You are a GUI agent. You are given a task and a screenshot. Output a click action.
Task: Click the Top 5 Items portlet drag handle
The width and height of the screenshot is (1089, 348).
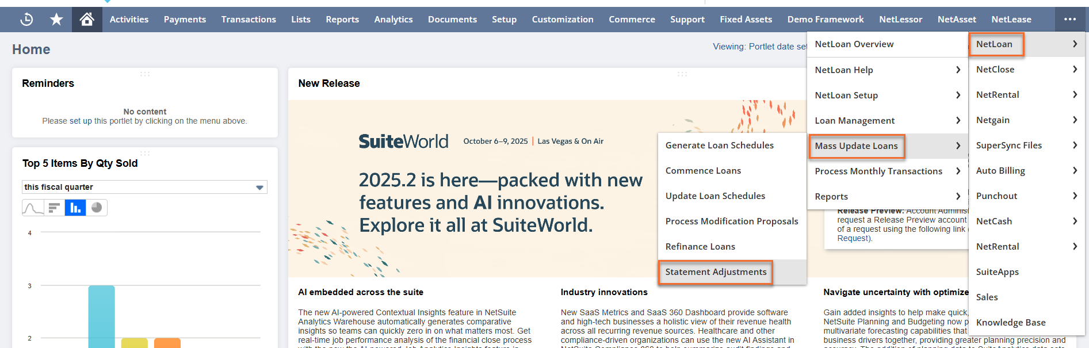(x=145, y=153)
